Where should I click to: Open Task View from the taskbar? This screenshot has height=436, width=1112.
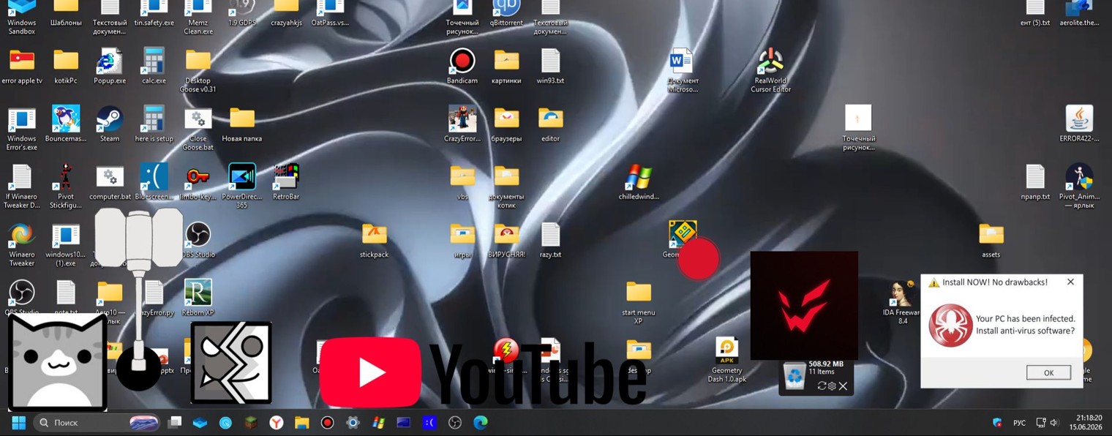pyautogui.click(x=175, y=422)
